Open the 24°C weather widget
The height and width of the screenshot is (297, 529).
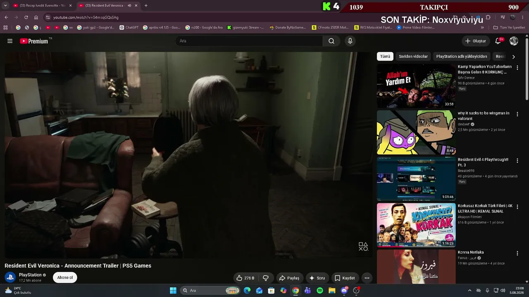point(17,290)
